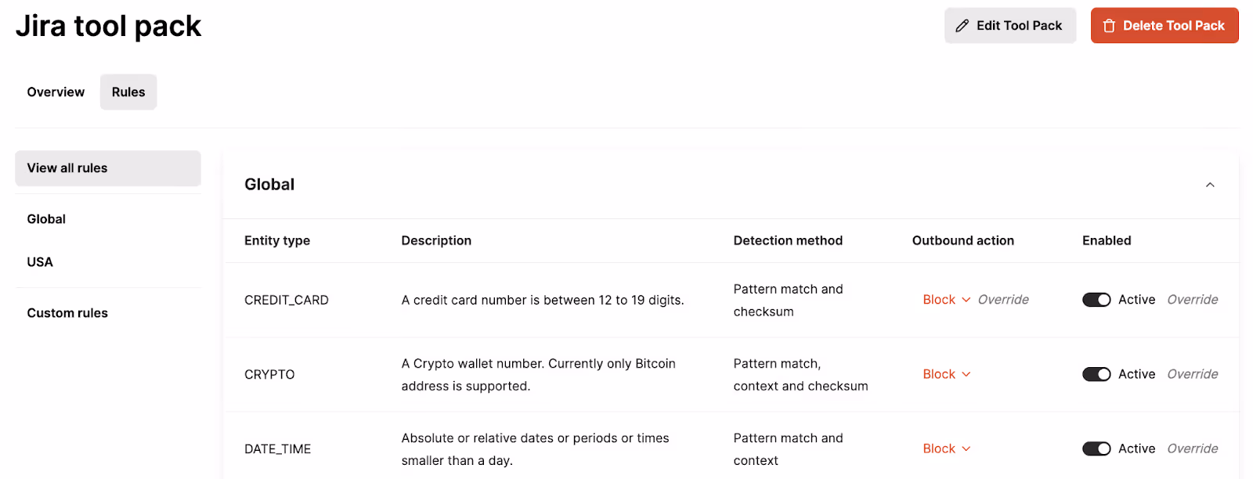
Task: Click Override for CREDIT_CARD outbound action
Action: click(x=1004, y=299)
